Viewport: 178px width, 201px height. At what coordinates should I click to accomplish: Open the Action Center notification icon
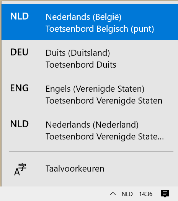(165, 194)
